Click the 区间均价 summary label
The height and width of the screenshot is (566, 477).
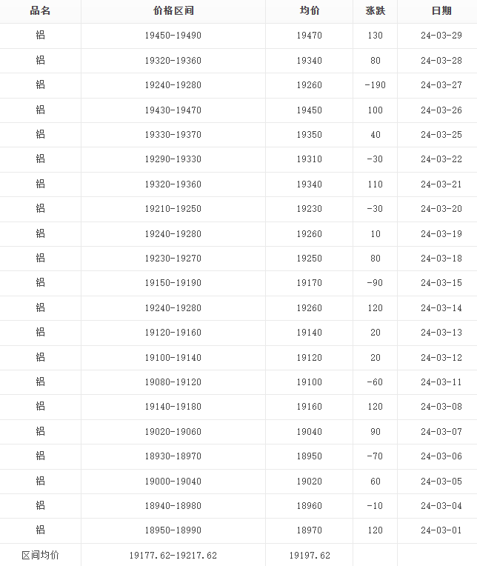click(40, 555)
